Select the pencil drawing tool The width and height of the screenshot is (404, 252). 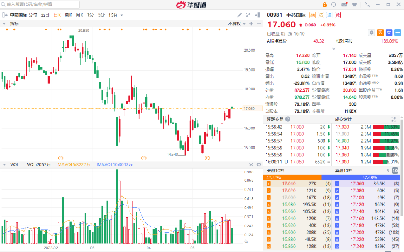click(x=239, y=15)
